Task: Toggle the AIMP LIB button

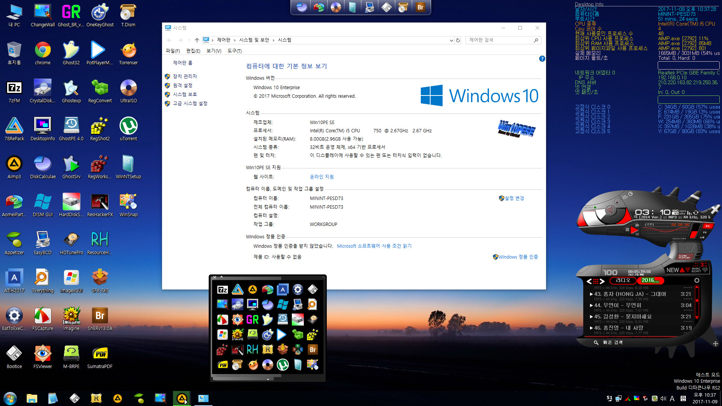Action: 702,237
